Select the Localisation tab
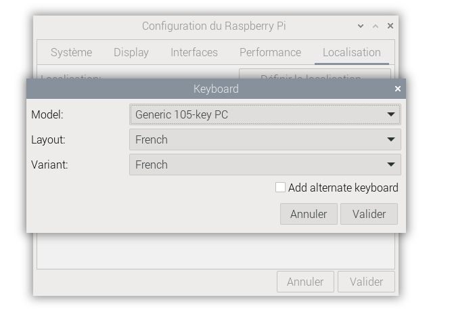This screenshot has width=452, height=327. pos(352,53)
